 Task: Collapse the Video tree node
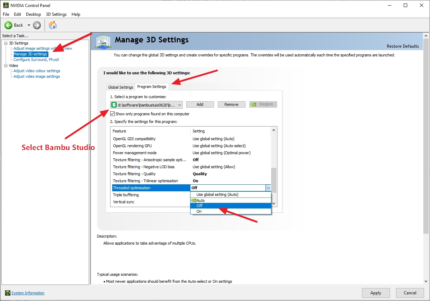click(6, 66)
